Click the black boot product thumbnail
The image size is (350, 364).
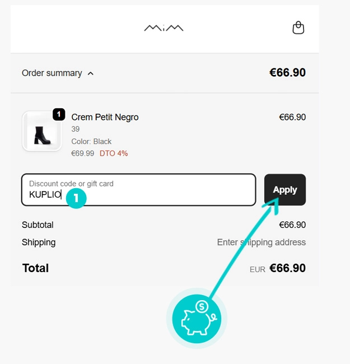(42, 131)
